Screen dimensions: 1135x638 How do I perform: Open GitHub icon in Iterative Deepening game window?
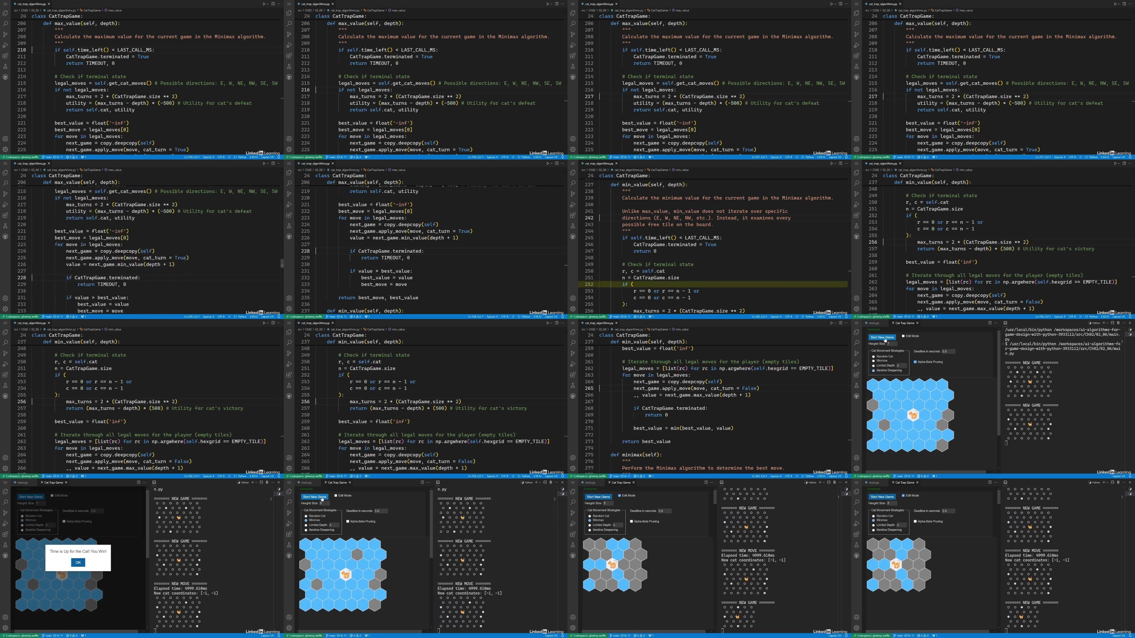tap(857, 396)
